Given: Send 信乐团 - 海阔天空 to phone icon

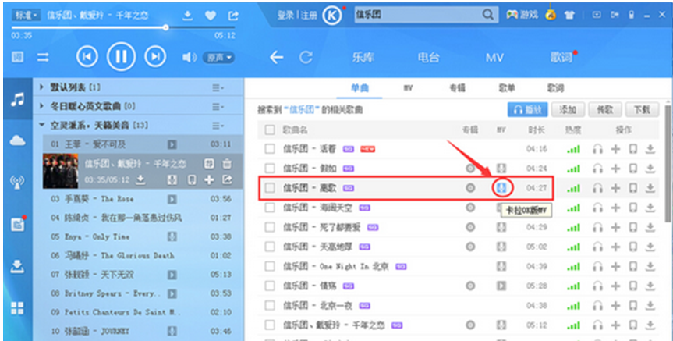Looking at the screenshot, I should (632, 208).
